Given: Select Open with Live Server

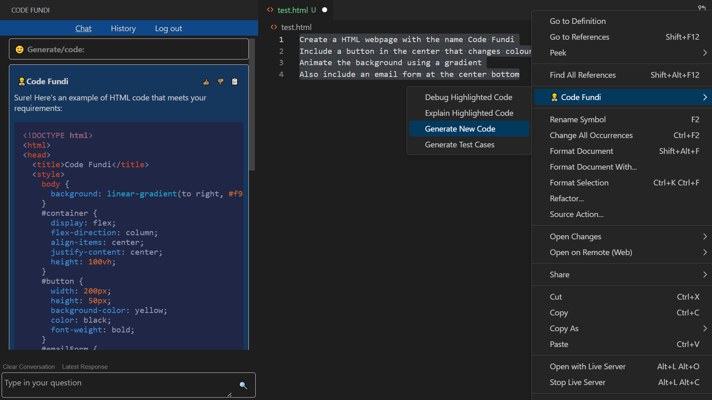Looking at the screenshot, I should pos(622,366).
